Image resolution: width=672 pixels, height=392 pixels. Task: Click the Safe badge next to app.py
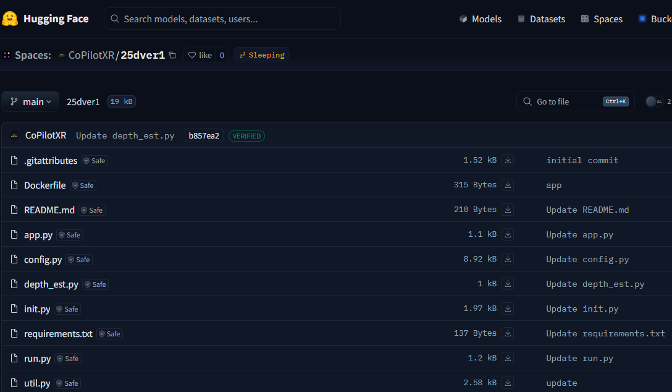click(70, 235)
